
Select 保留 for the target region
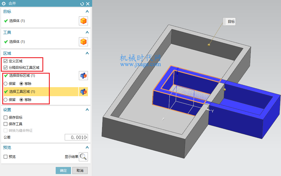tap(6, 84)
